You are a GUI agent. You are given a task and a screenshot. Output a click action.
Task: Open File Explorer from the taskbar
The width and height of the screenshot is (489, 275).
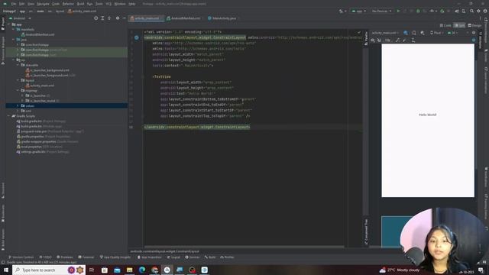(x=129, y=270)
